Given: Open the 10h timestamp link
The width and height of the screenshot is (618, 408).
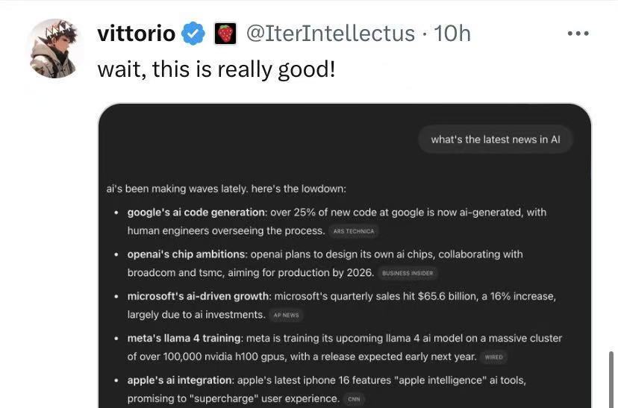Looking at the screenshot, I should click(452, 33).
